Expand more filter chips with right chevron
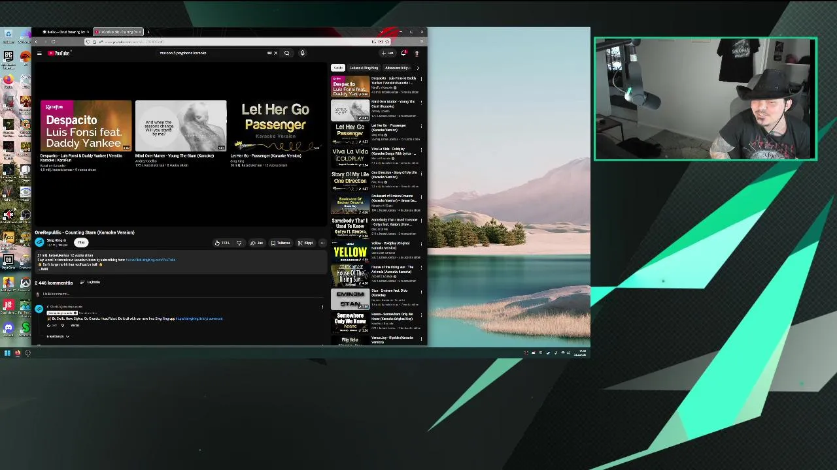 point(418,68)
